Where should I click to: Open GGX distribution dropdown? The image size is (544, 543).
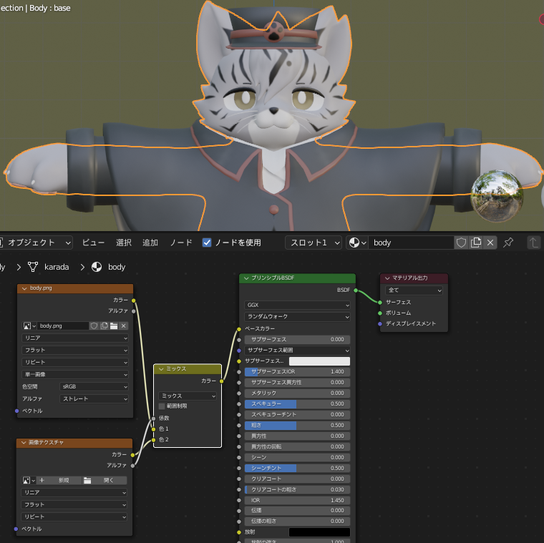coord(297,305)
